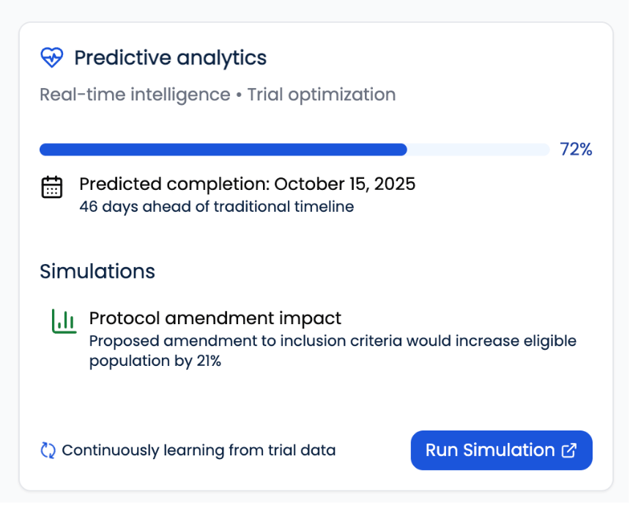Click the 72% progress label

coord(576,150)
